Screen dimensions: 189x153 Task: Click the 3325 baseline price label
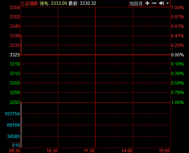(15, 55)
